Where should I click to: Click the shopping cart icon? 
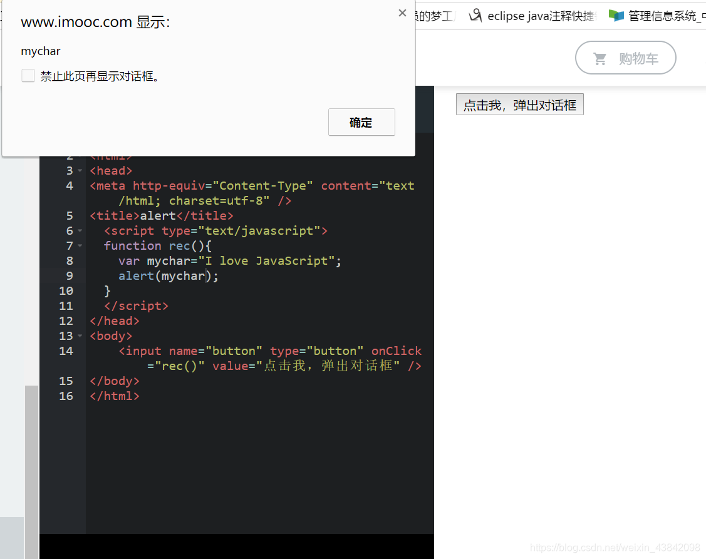pos(600,58)
